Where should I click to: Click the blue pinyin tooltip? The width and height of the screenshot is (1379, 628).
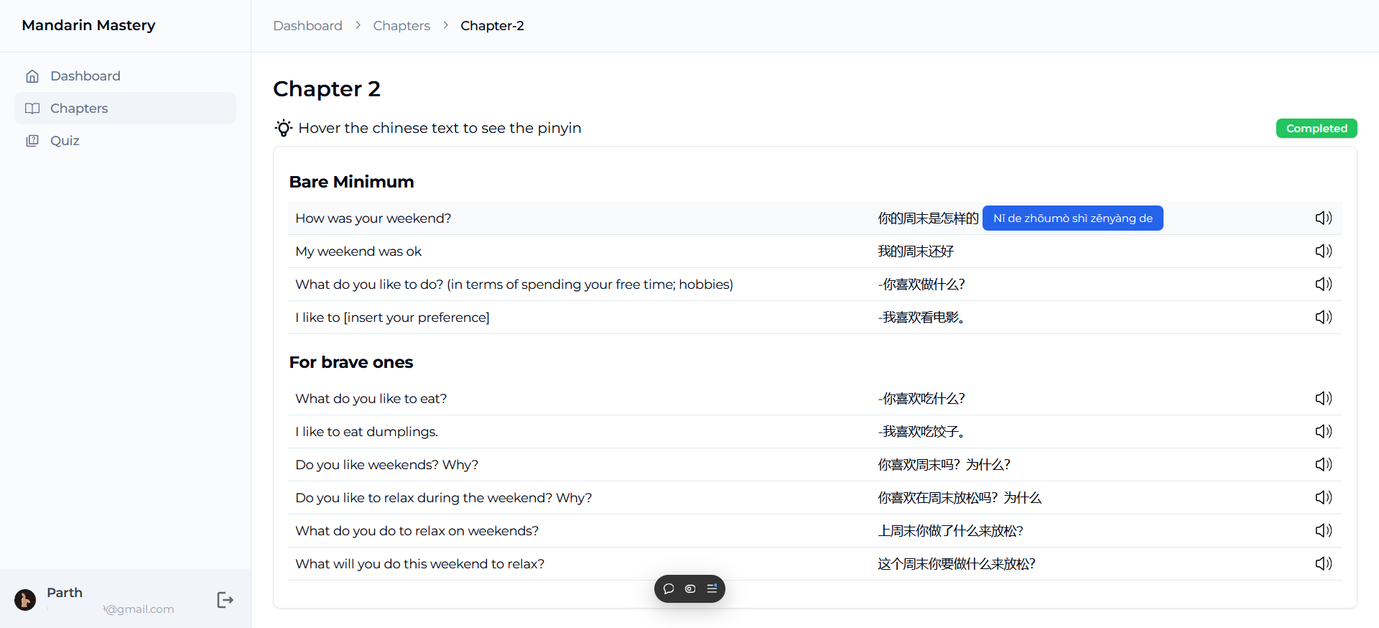[x=1072, y=218]
